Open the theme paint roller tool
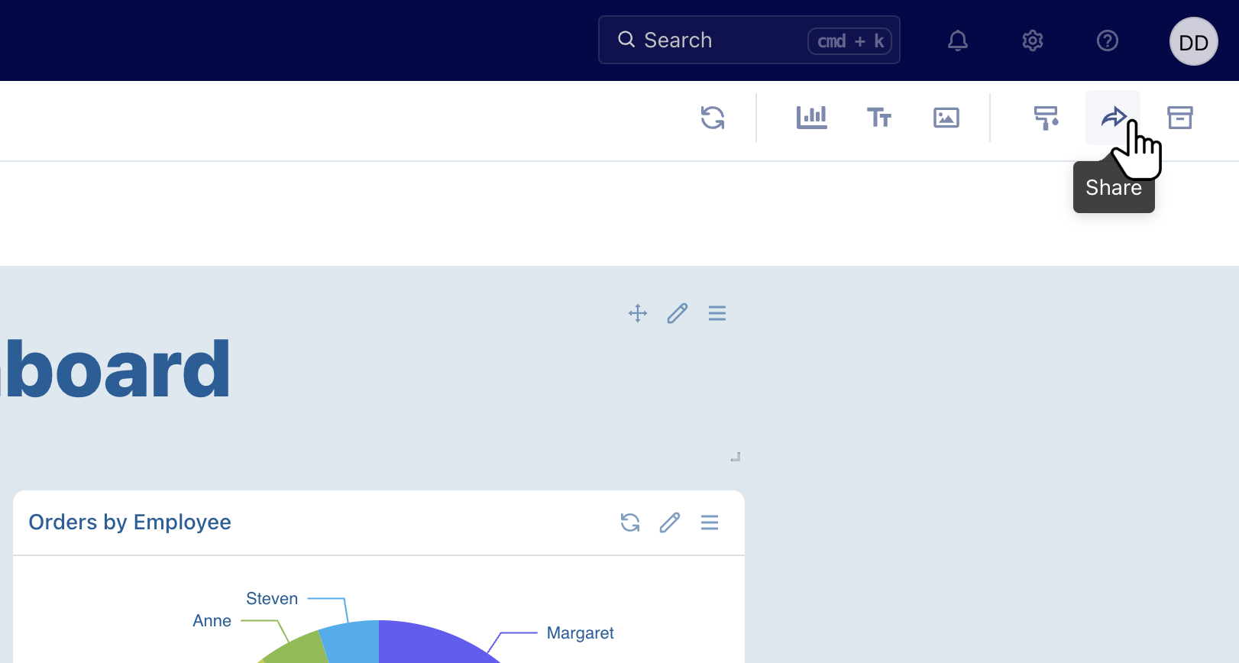1239x663 pixels. tap(1046, 118)
